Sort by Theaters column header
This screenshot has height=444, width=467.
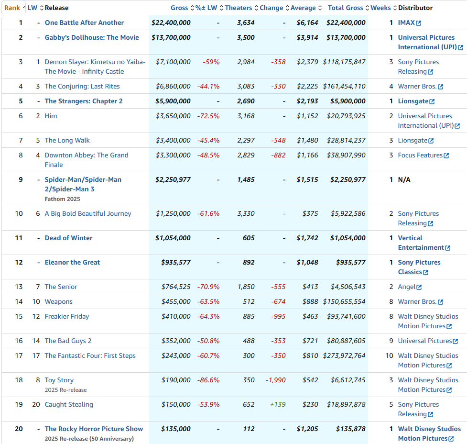(x=241, y=8)
